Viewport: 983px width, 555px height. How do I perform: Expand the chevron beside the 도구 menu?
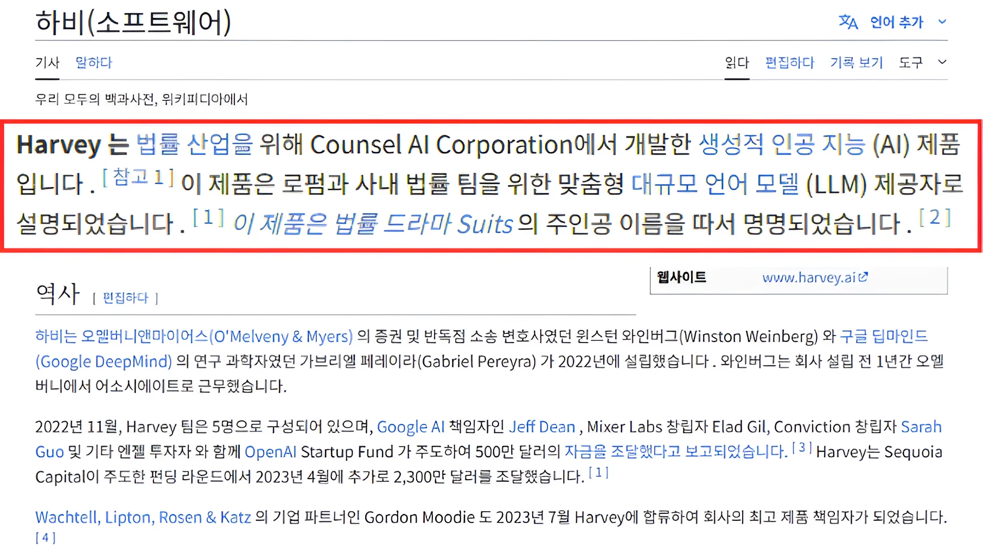point(942,62)
